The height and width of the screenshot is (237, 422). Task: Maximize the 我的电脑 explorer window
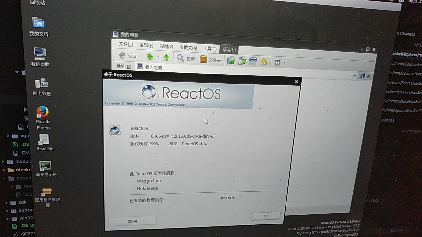click(x=368, y=49)
